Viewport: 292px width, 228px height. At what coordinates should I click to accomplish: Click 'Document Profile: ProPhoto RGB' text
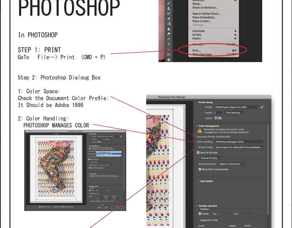click(x=213, y=137)
